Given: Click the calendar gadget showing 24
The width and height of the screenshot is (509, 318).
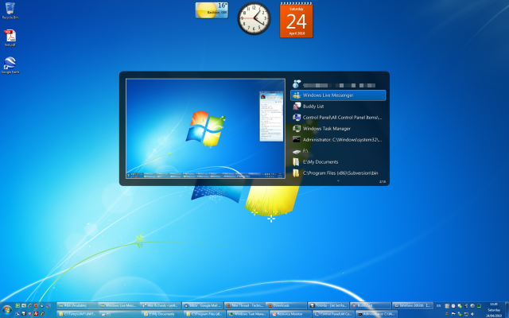Looking at the screenshot, I should click(297, 21).
